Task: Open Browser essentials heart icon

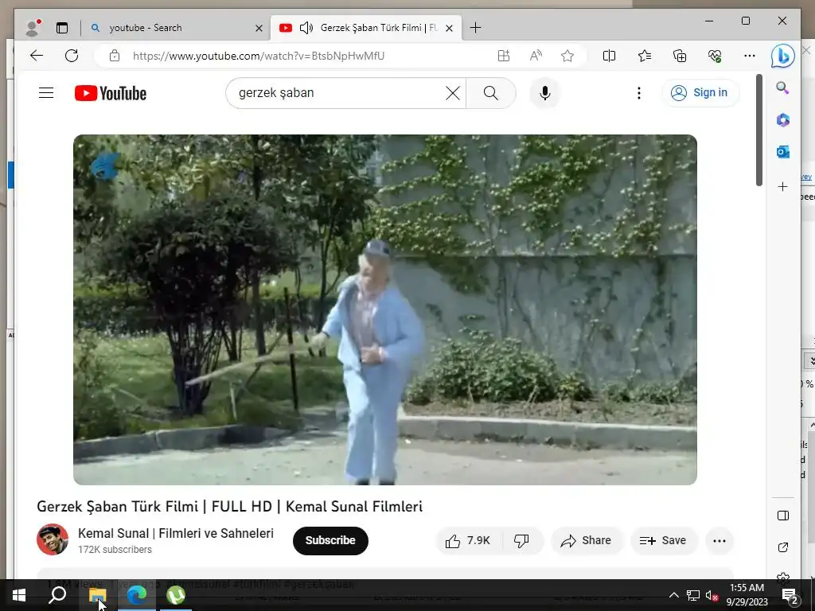Action: point(715,56)
